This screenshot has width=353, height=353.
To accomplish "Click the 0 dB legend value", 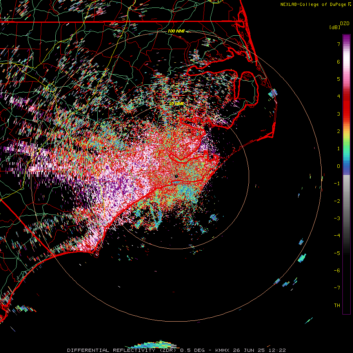I will (x=338, y=166).
